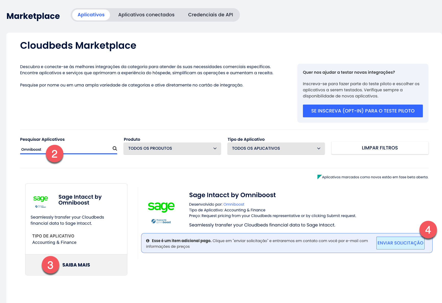
Task: Click the 'Preço: Request pricing' line
Action: click(273, 216)
